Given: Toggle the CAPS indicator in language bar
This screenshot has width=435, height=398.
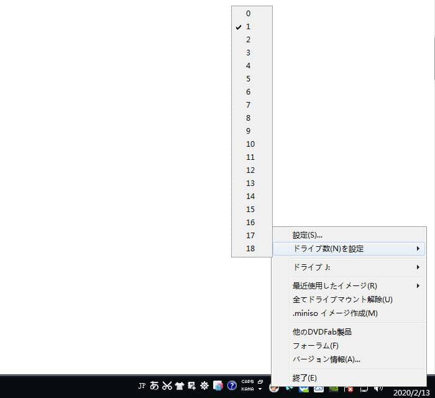Looking at the screenshot, I should [x=247, y=382].
